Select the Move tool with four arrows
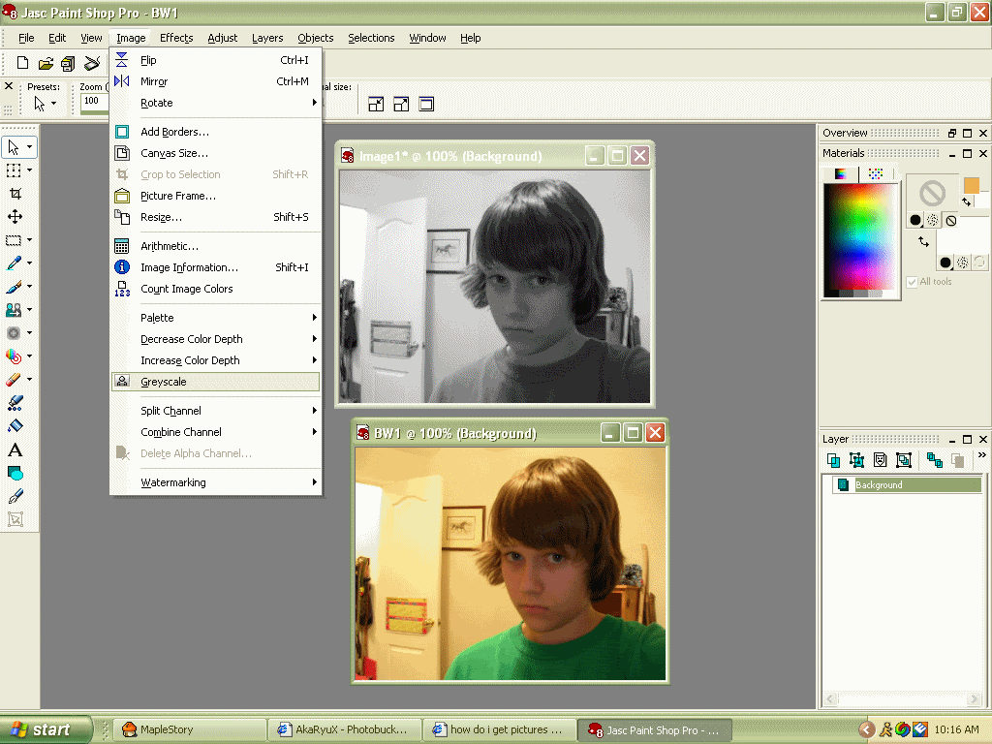 tap(15, 217)
